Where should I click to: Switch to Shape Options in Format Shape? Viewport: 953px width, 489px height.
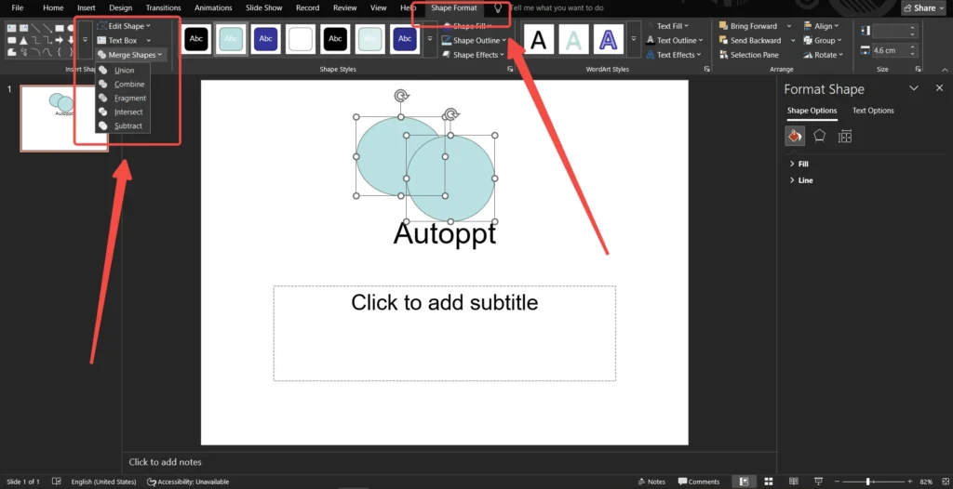coord(812,111)
